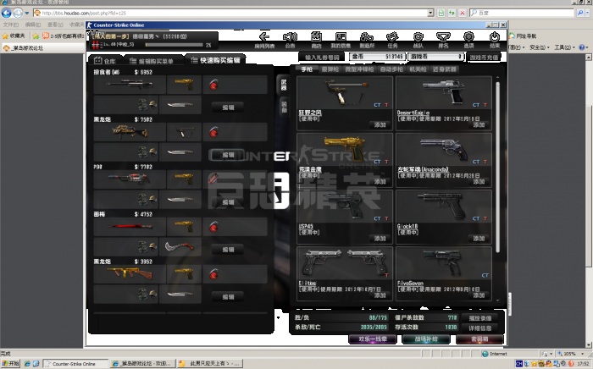Click the 详细信息 details button
Viewport: 593px width, 369px height.
[x=480, y=328]
